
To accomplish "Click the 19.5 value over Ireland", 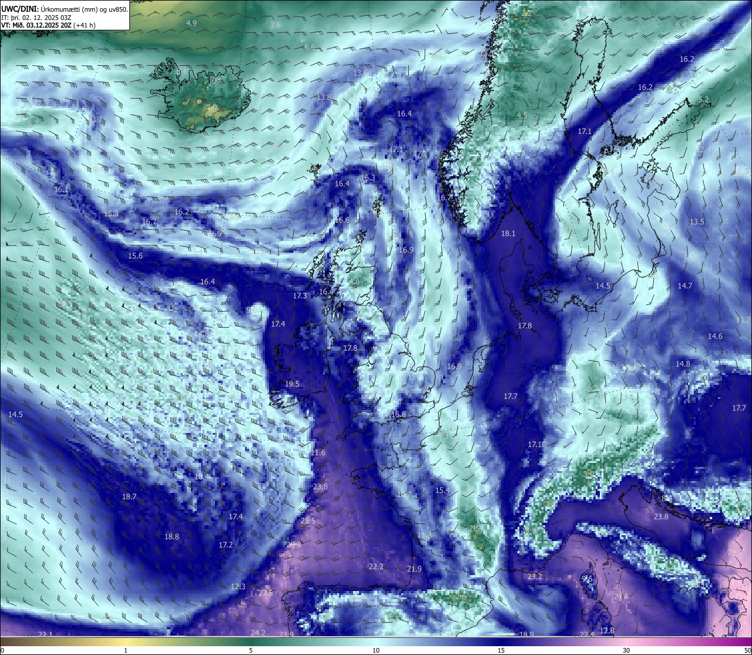I will (292, 384).
